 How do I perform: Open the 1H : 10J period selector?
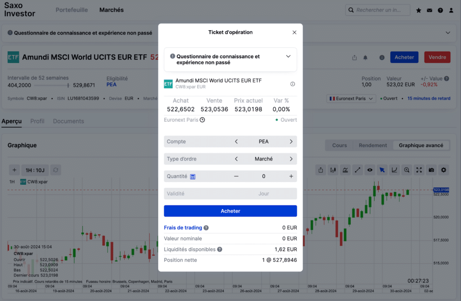35,170
